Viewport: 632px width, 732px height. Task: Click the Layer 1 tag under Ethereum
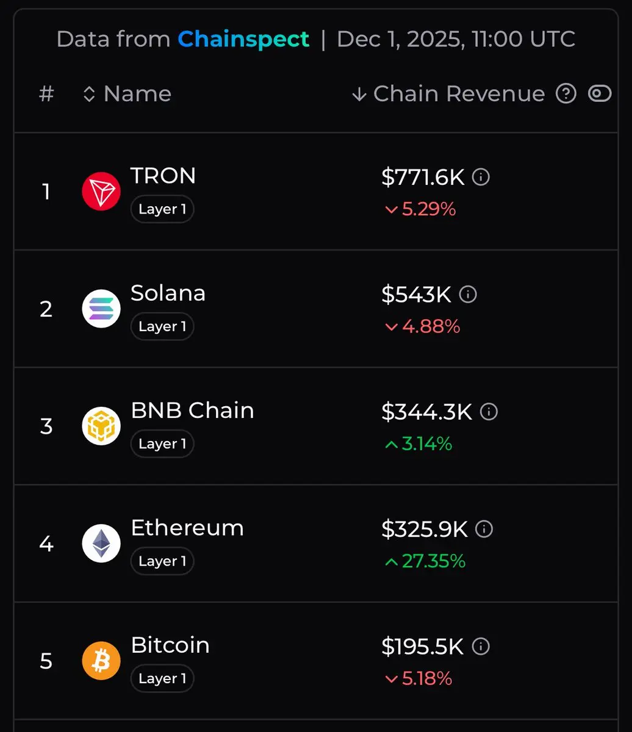[162, 561]
